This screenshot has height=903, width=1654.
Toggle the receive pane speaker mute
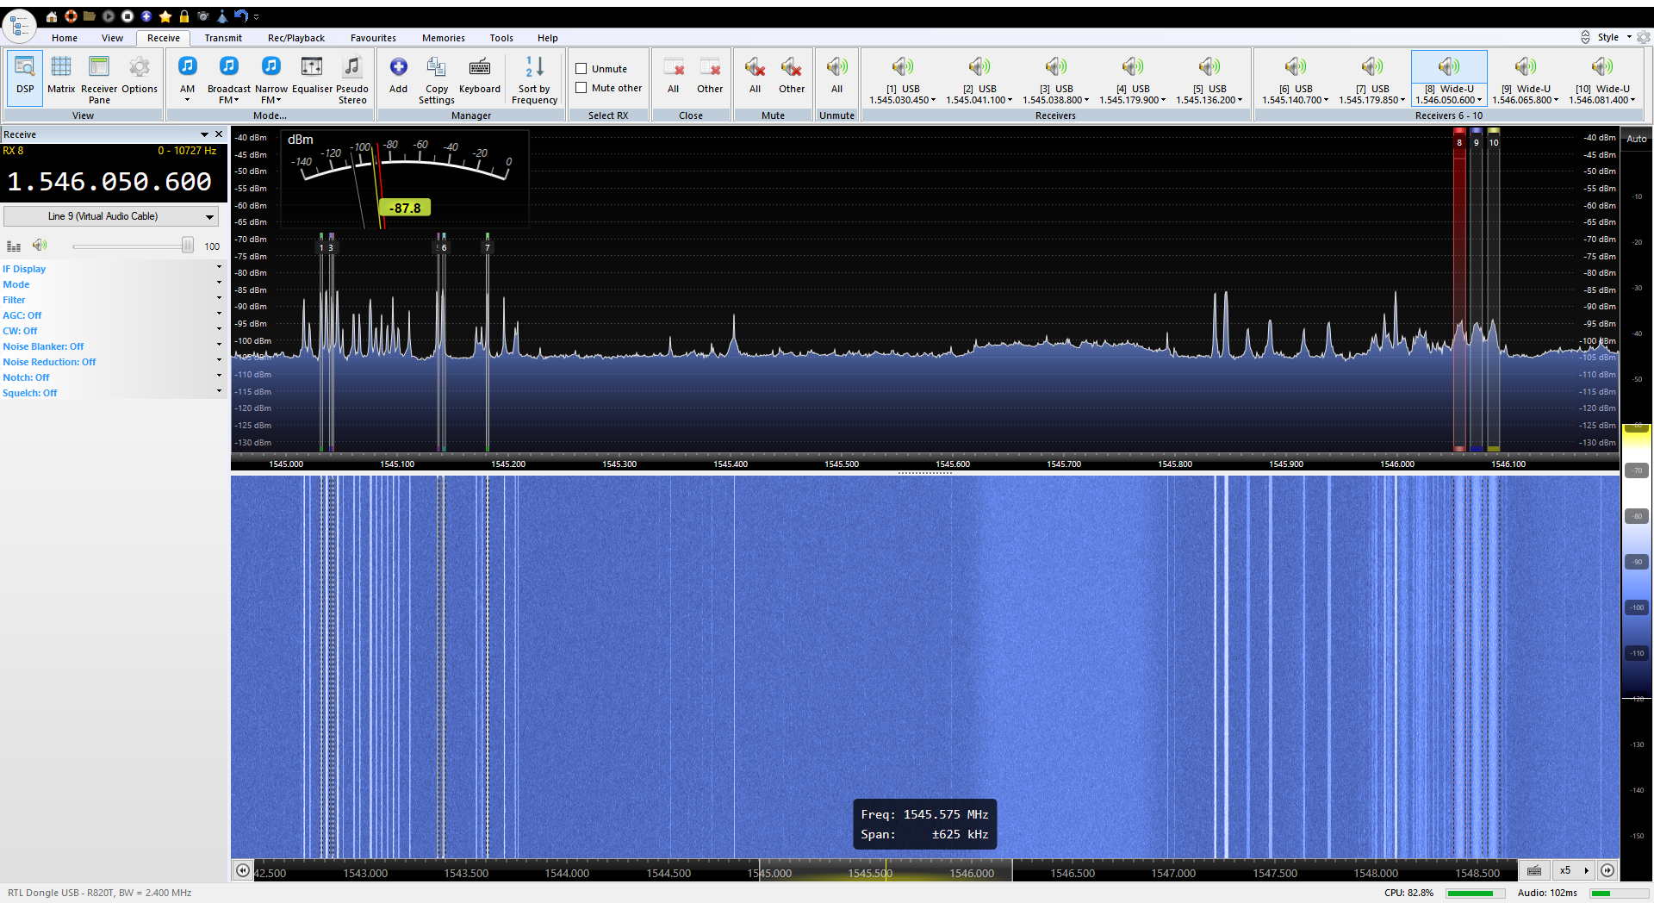point(40,246)
